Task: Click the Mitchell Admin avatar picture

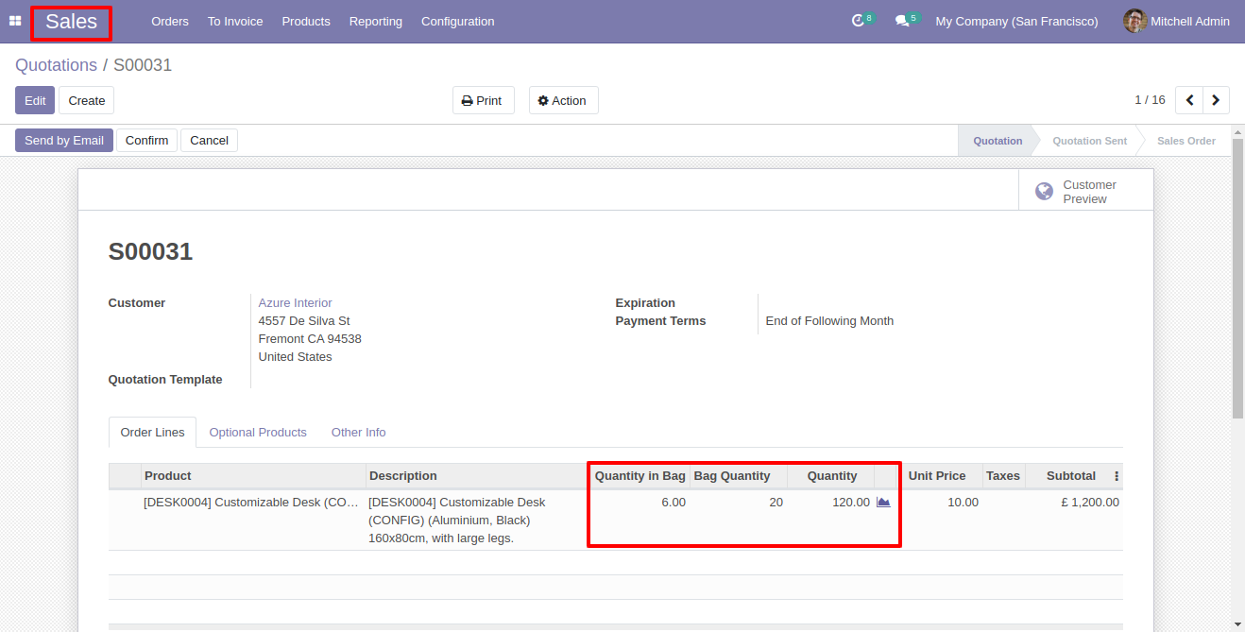Action: 1134,21
